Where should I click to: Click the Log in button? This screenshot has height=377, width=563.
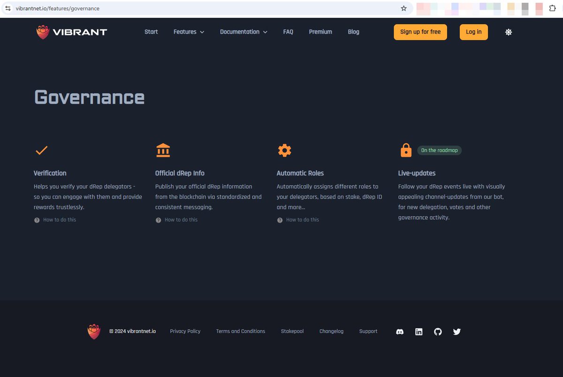(x=474, y=32)
